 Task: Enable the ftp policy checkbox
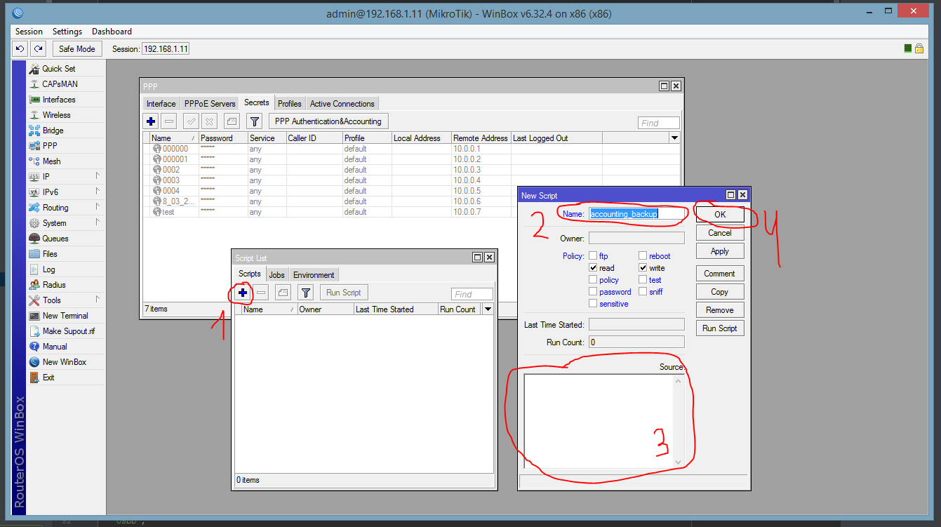[x=593, y=256]
